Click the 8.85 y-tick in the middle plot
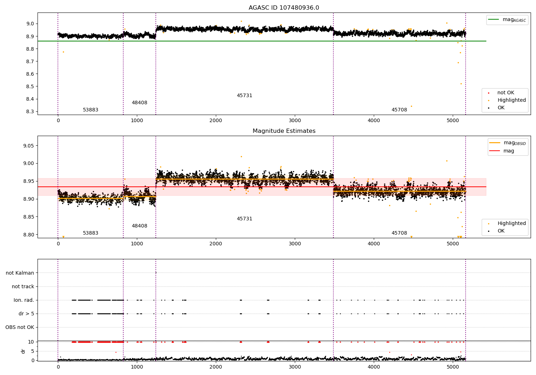536x375 pixels. (x=29, y=217)
